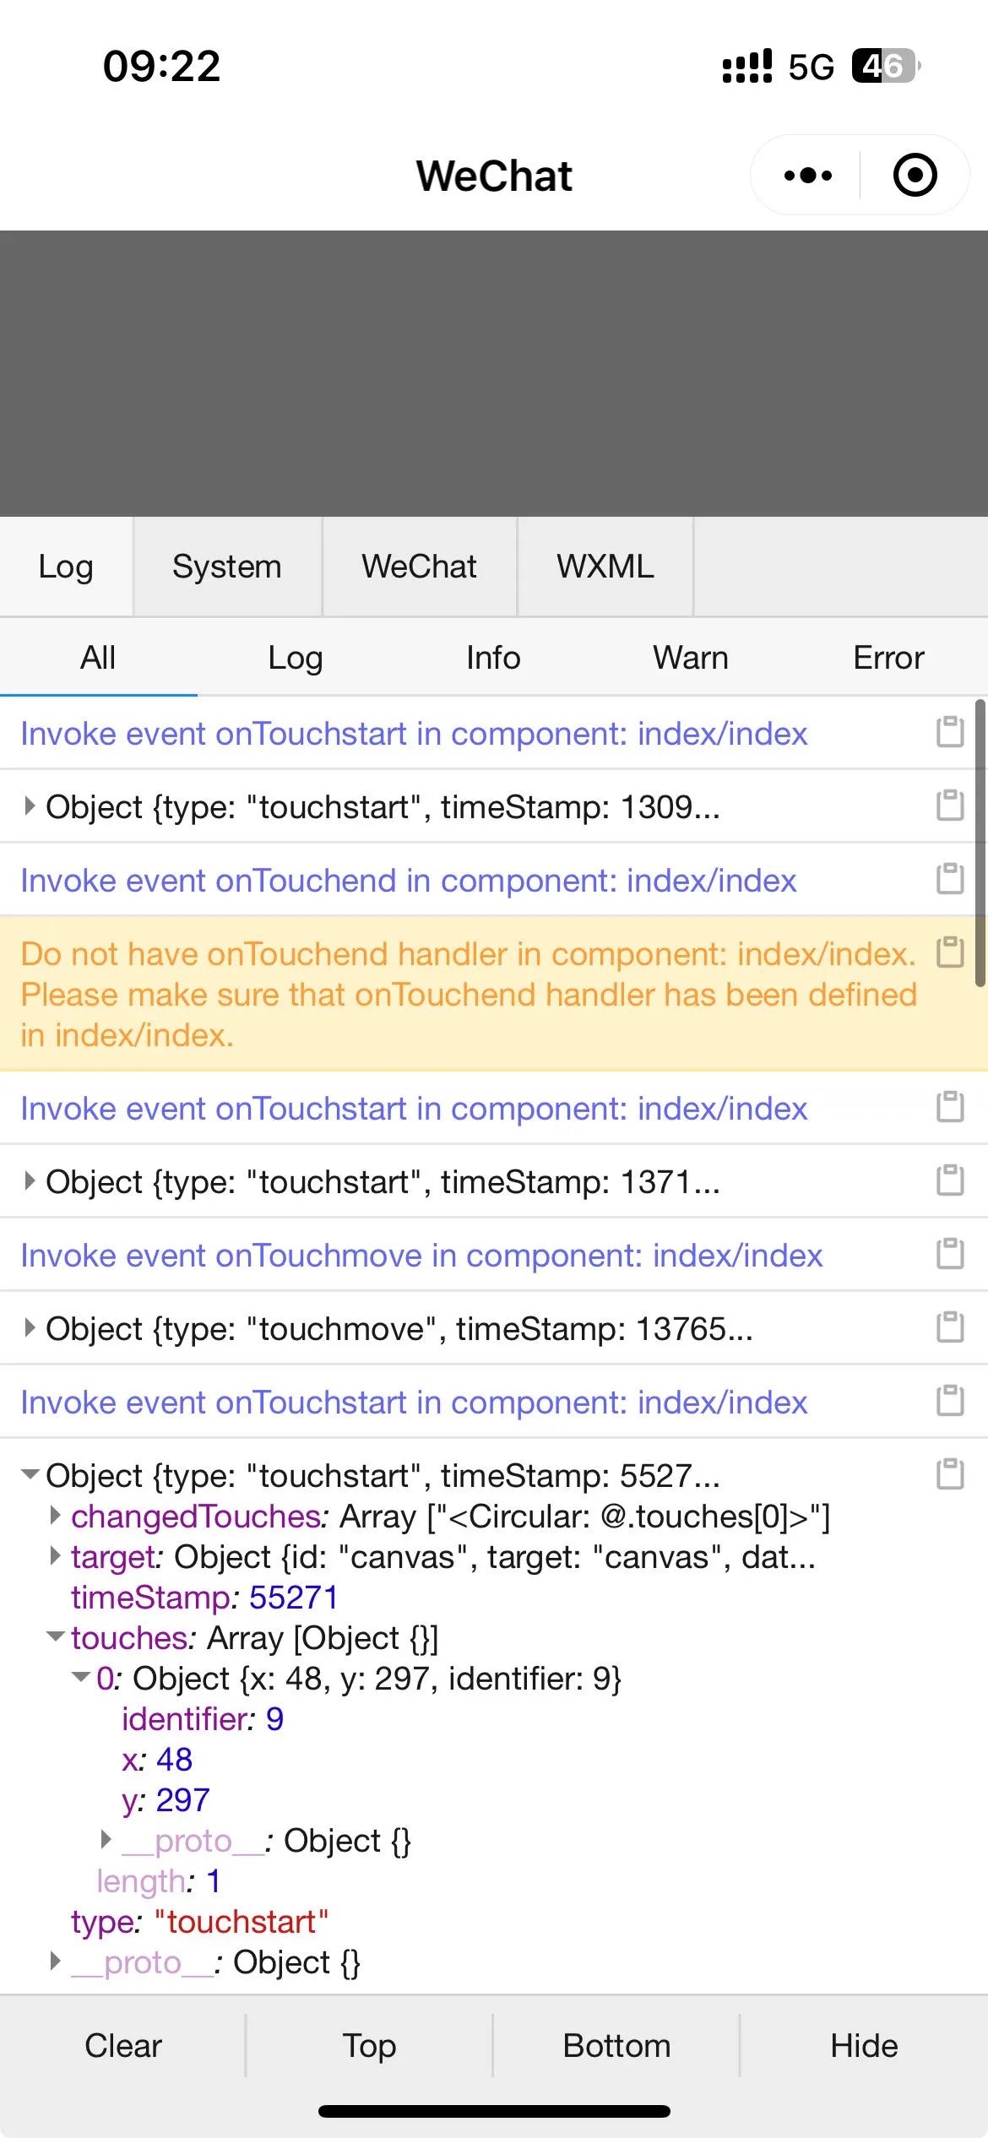Switch to the top Log panel tab
This screenshot has height=2138, width=988.
click(66, 567)
